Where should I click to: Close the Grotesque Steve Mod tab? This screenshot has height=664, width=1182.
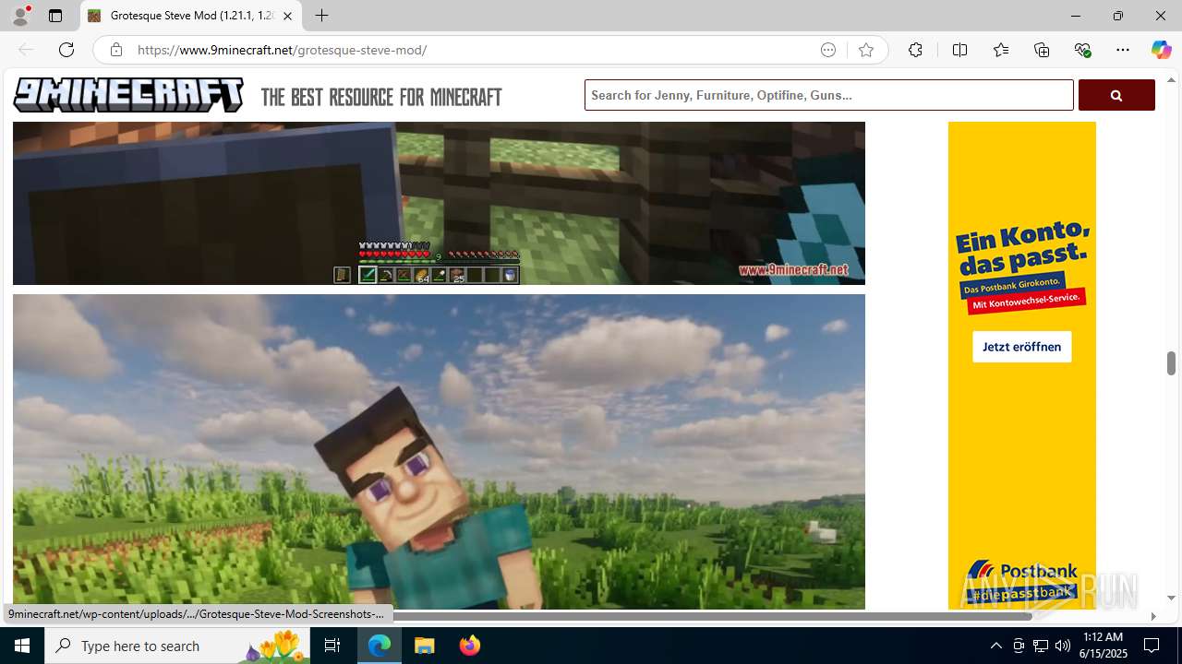(287, 16)
